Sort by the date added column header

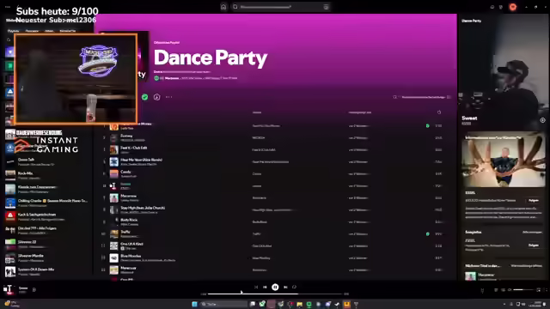tap(360, 112)
